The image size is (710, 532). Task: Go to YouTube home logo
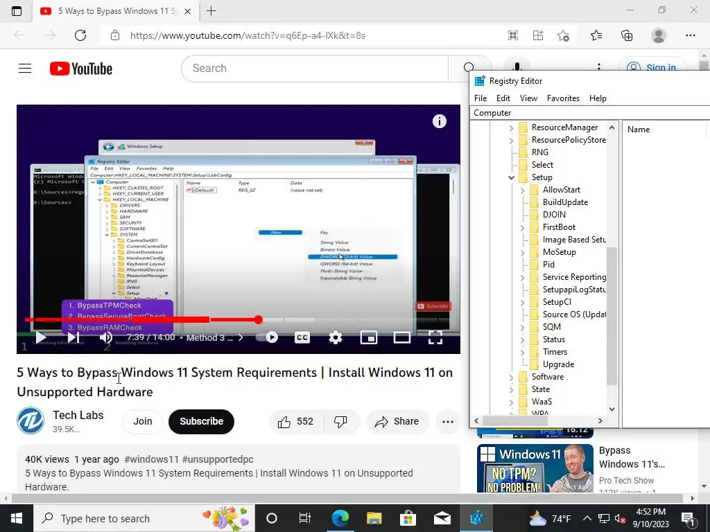(81, 69)
